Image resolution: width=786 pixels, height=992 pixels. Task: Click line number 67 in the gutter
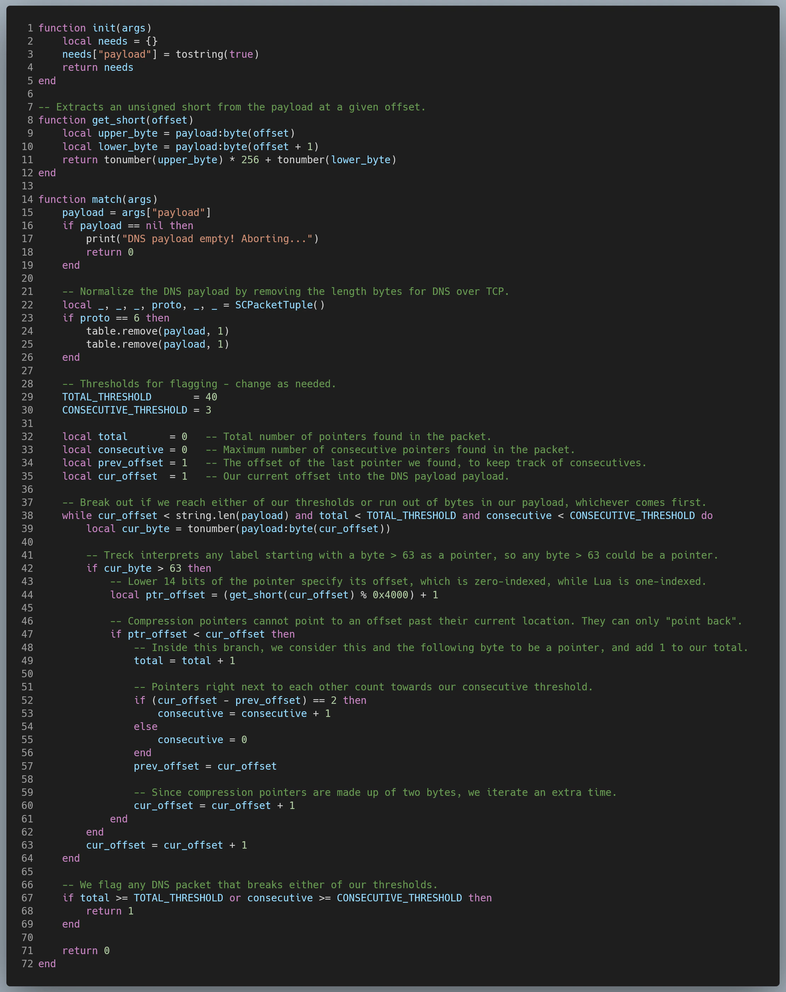27,898
